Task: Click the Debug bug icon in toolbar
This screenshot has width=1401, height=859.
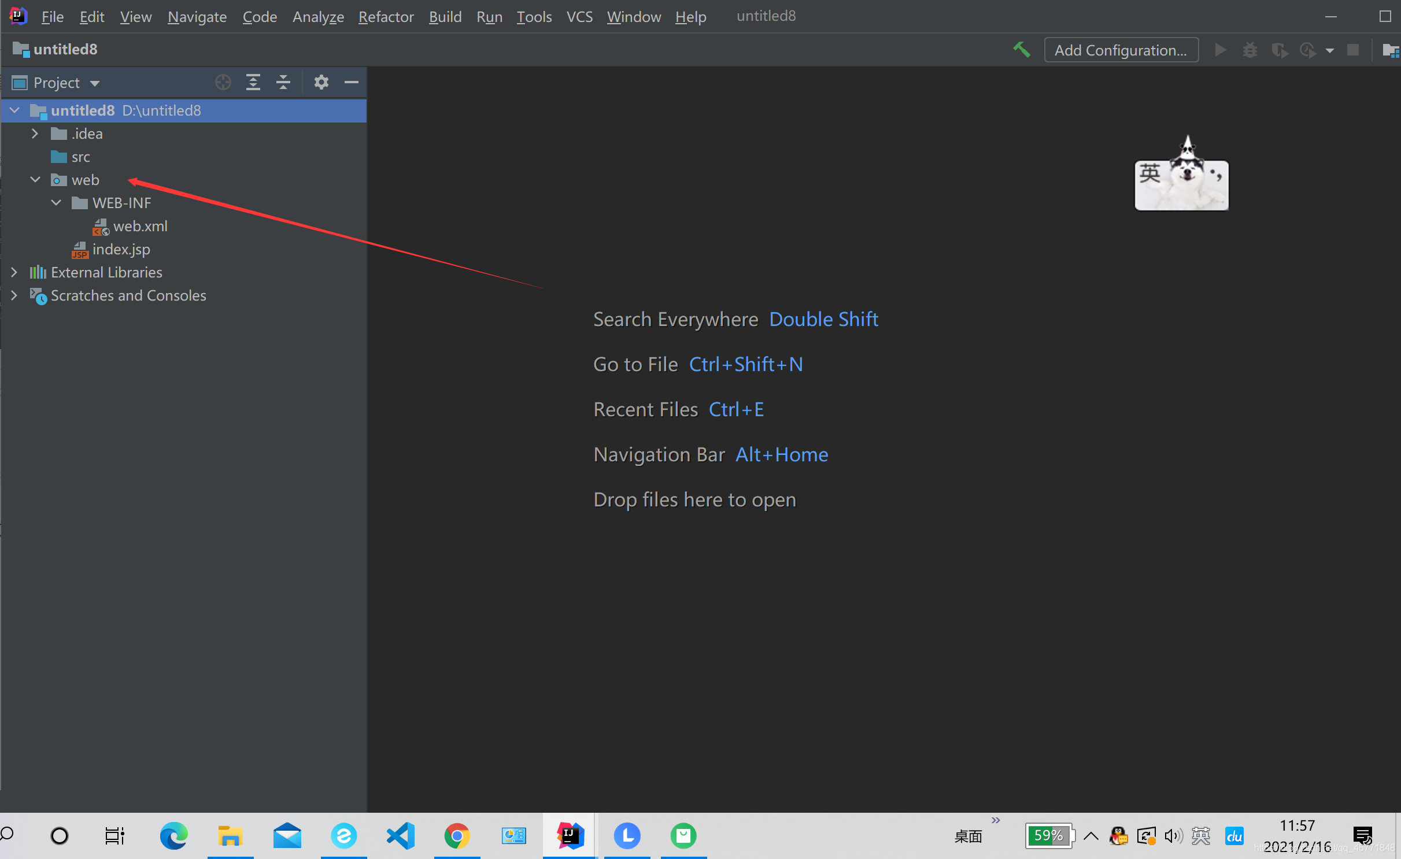Action: point(1250,50)
